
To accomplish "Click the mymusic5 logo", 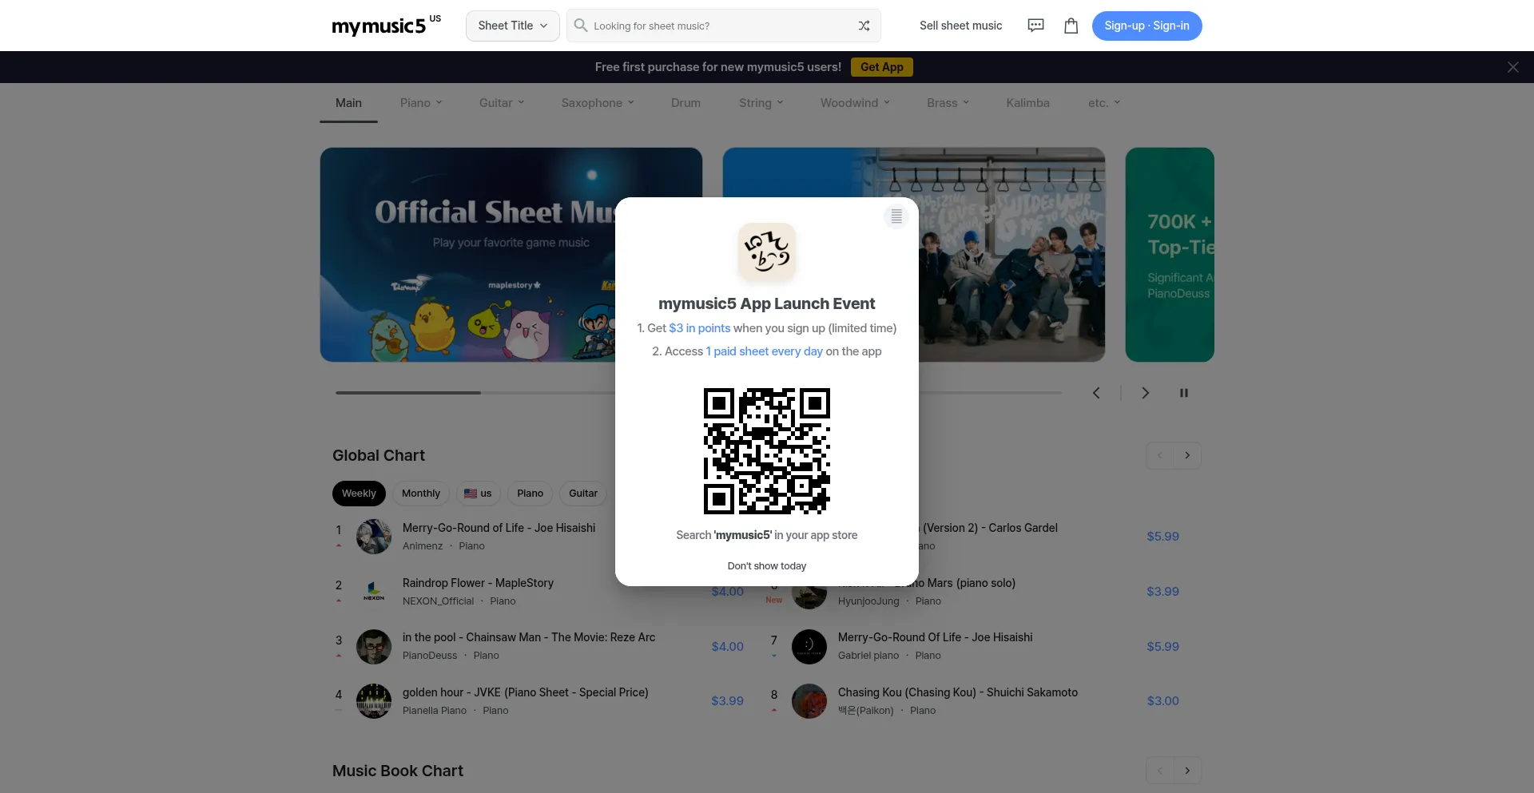I will (386, 26).
